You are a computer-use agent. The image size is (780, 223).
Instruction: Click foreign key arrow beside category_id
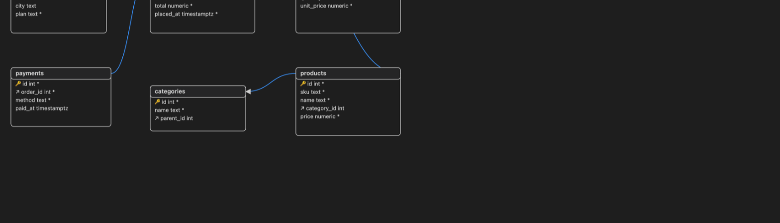click(x=302, y=109)
